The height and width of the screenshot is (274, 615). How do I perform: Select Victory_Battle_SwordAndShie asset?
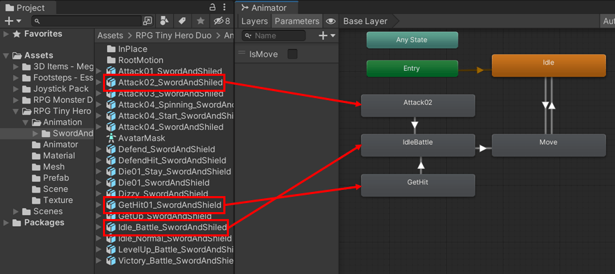(170, 261)
